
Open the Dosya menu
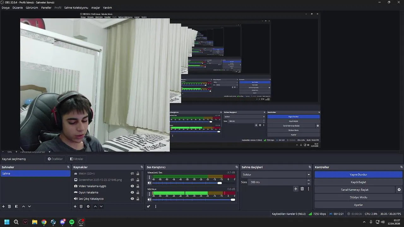5,8
